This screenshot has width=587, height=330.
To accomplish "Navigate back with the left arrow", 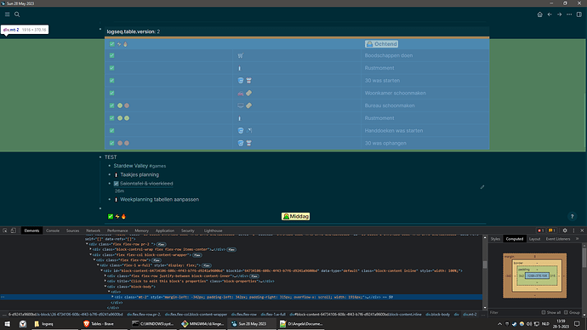I will click(550, 14).
